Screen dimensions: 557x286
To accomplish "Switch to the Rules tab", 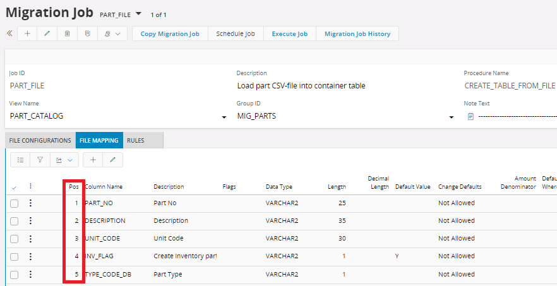I will click(136, 140).
